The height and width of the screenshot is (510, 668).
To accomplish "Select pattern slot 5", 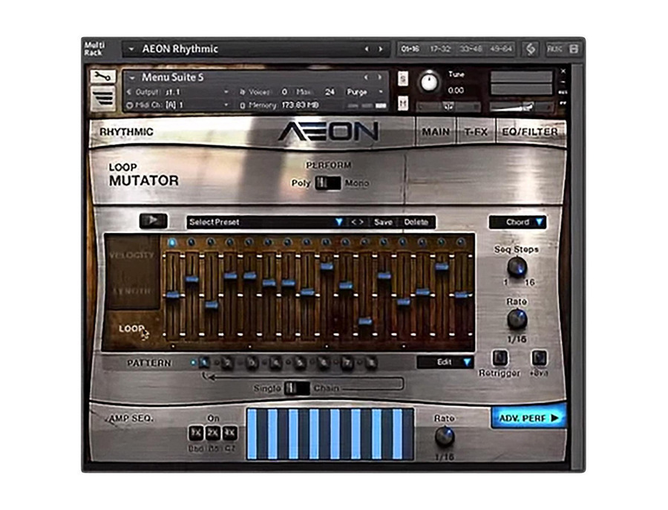I will pos(300,362).
